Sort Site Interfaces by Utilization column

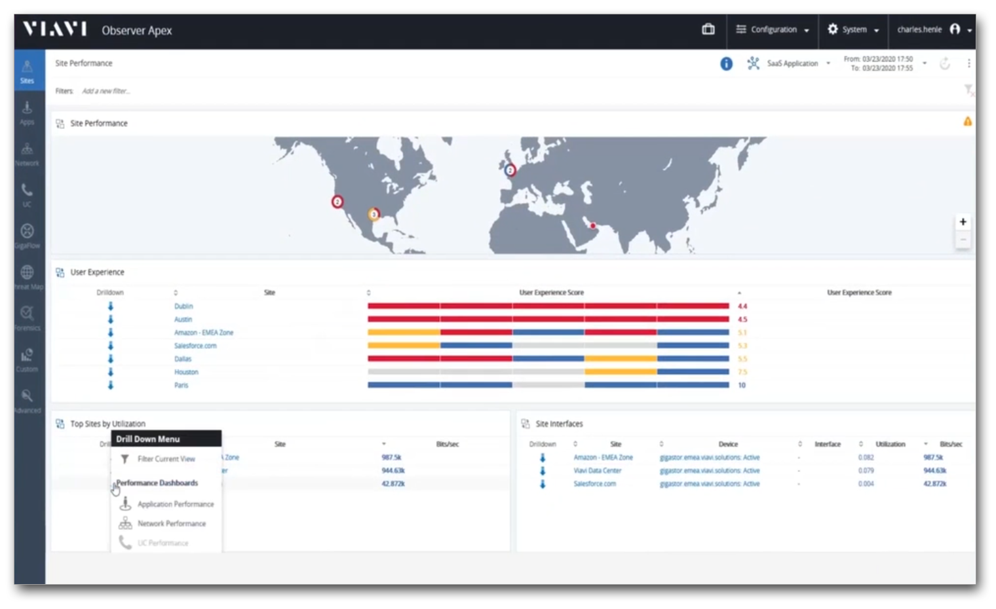tap(890, 444)
